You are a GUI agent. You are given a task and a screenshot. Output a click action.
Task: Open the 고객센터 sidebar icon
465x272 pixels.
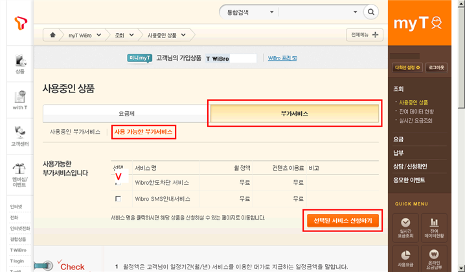[20, 136]
